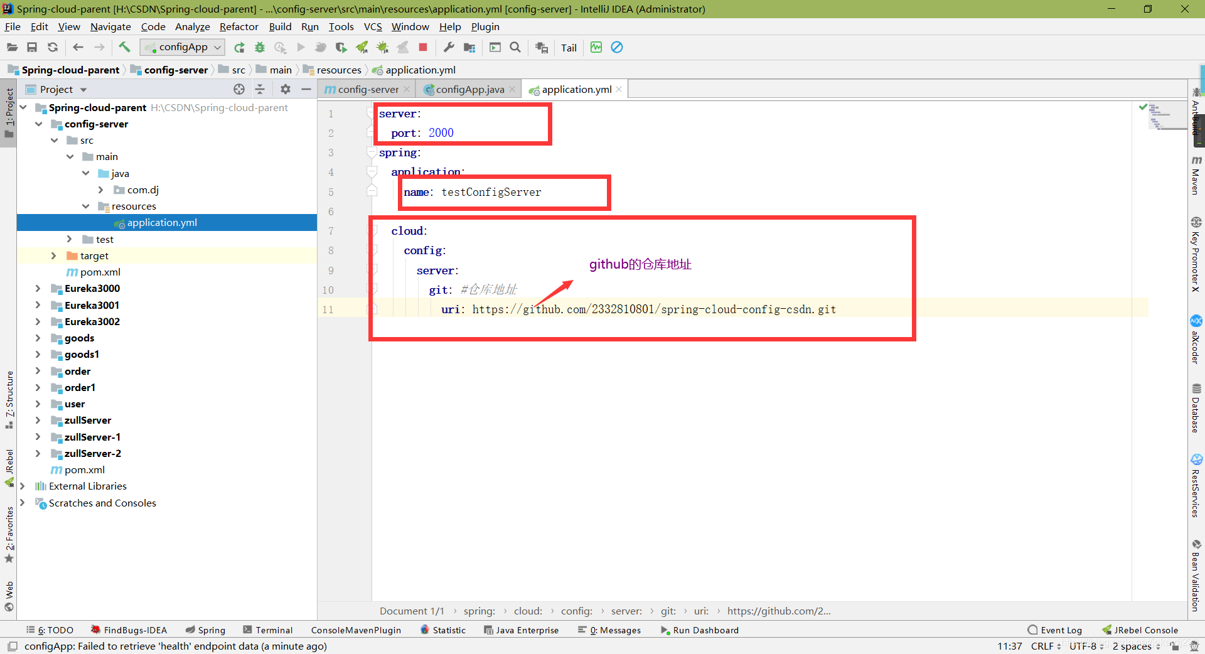The width and height of the screenshot is (1205, 654).
Task: Click the Tail toolbar button
Action: [x=569, y=48]
